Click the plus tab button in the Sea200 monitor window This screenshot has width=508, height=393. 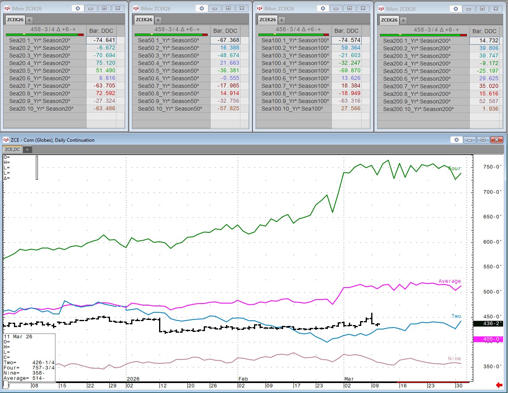click(403, 20)
